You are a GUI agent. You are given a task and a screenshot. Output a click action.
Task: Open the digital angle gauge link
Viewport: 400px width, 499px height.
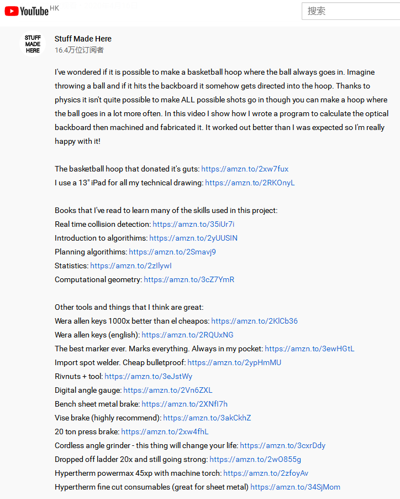pyautogui.click(x=167, y=390)
